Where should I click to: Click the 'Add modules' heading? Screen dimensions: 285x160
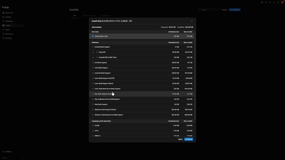point(97,27)
